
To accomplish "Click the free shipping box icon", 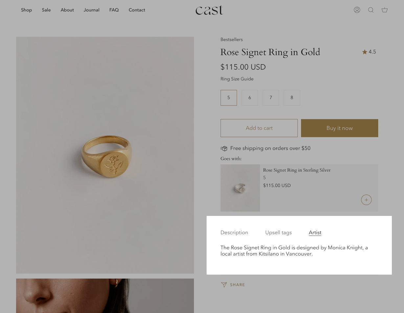I will (x=224, y=148).
